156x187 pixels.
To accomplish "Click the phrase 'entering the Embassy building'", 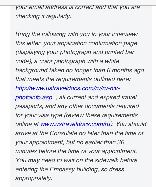I will pyautogui.click(x=57, y=169).
